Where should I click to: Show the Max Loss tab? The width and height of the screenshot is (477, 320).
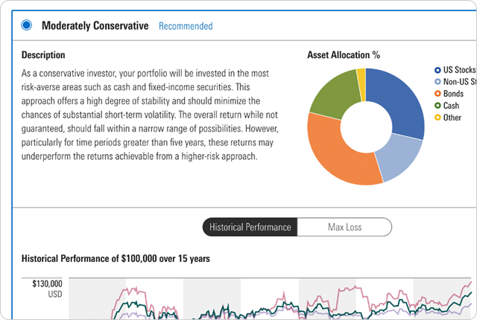344,227
